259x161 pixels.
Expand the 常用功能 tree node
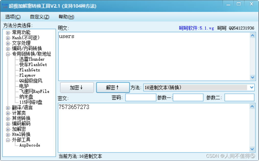click(x=8, y=33)
